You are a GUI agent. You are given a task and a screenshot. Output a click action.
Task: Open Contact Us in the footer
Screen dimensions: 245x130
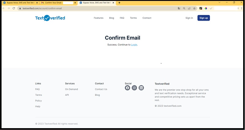tap(101, 89)
